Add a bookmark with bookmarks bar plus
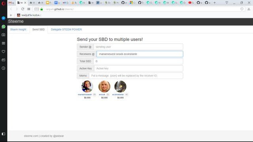Viewport: 253px width, 142px height. 11,15
